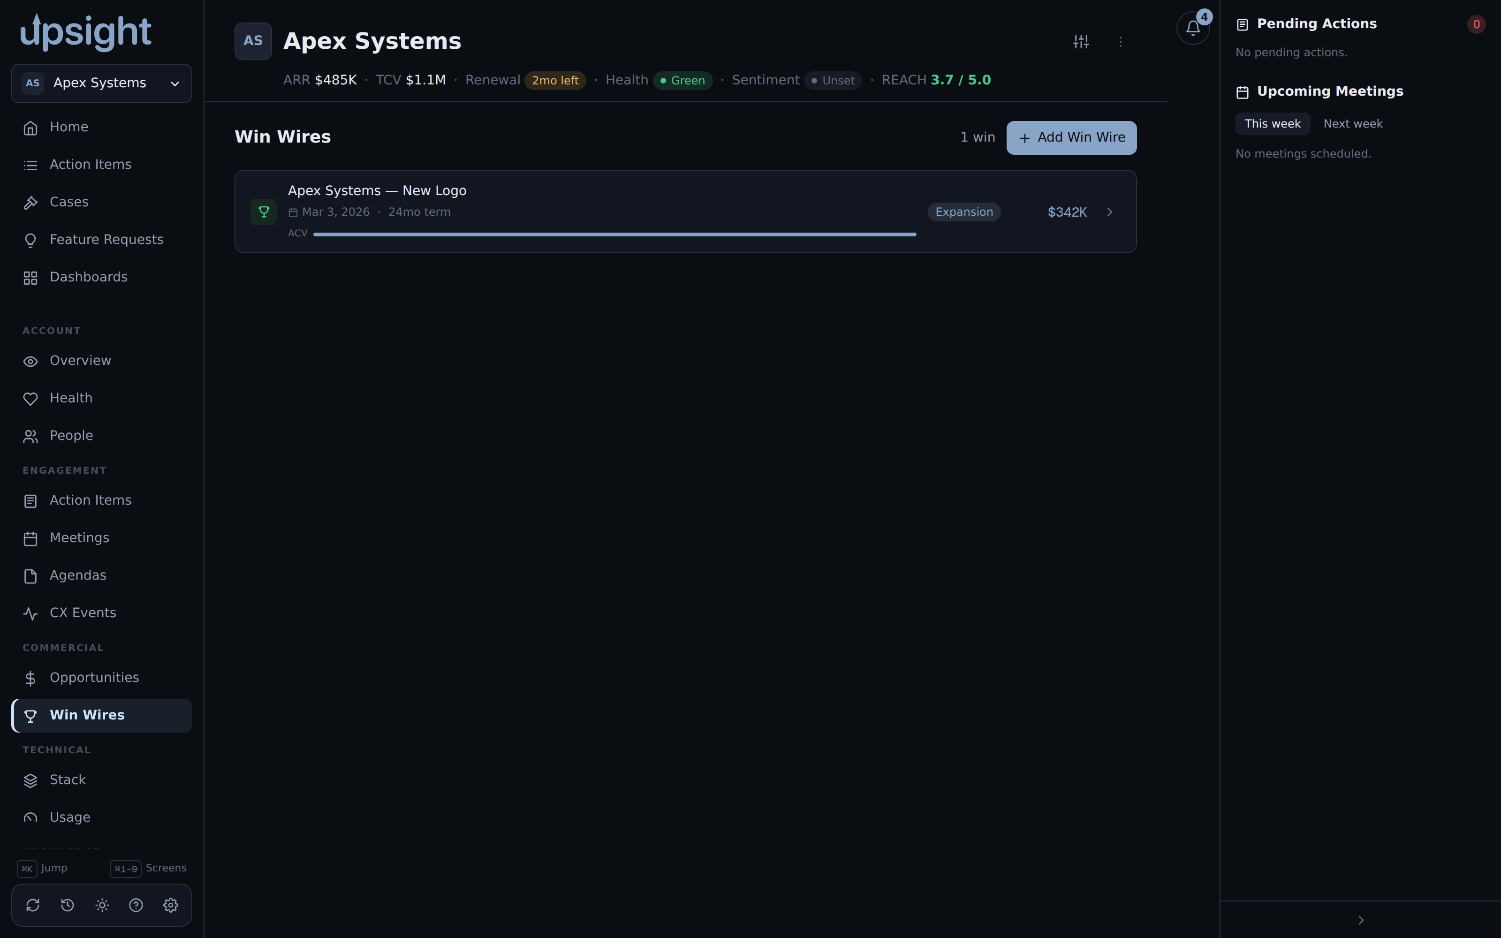Image resolution: width=1501 pixels, height=938 pixels.
Task: Open the Meetings page
Action: coord(102,538)
